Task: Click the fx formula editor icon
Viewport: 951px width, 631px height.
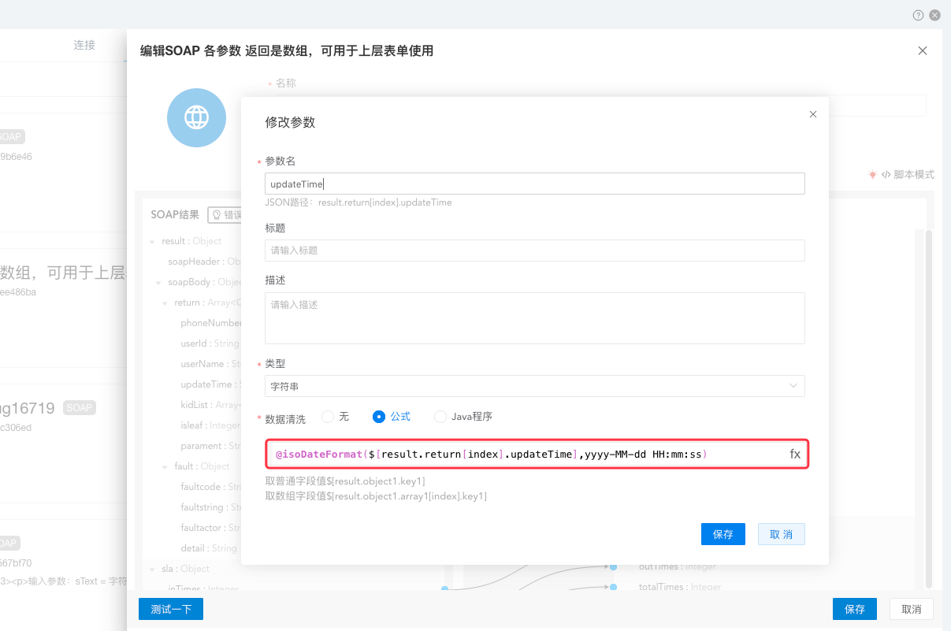Action: tap(795, 455)
